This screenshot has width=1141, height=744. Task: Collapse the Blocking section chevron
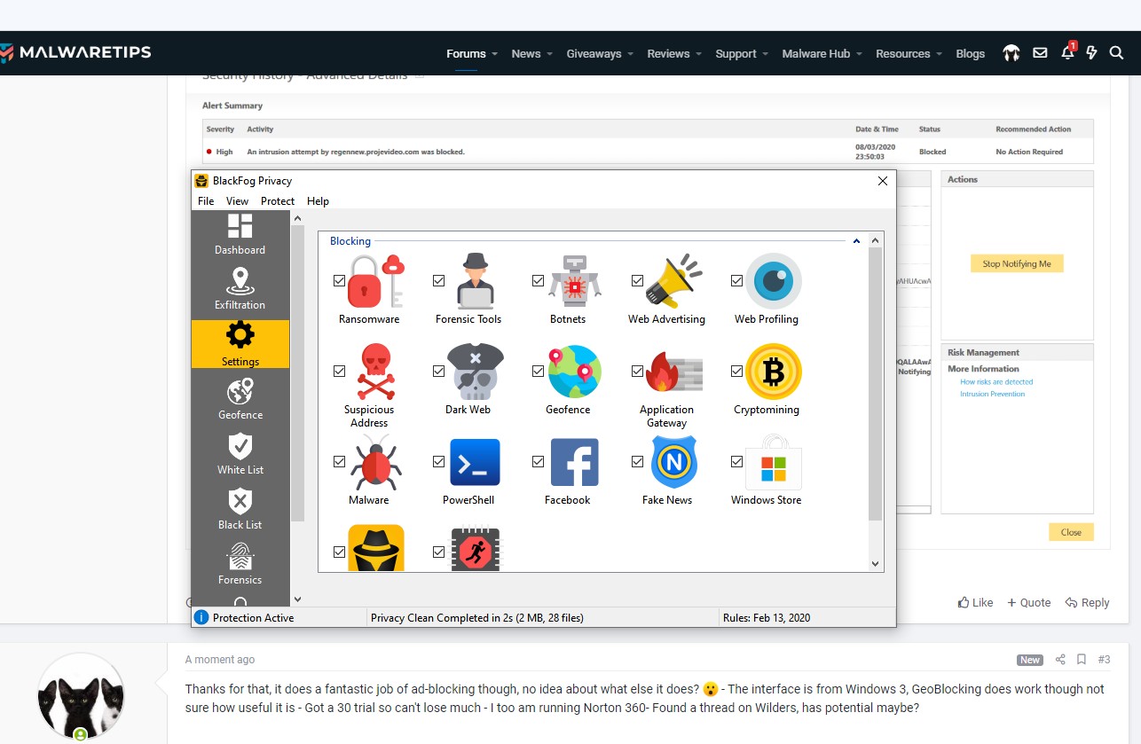coord(856,241)
